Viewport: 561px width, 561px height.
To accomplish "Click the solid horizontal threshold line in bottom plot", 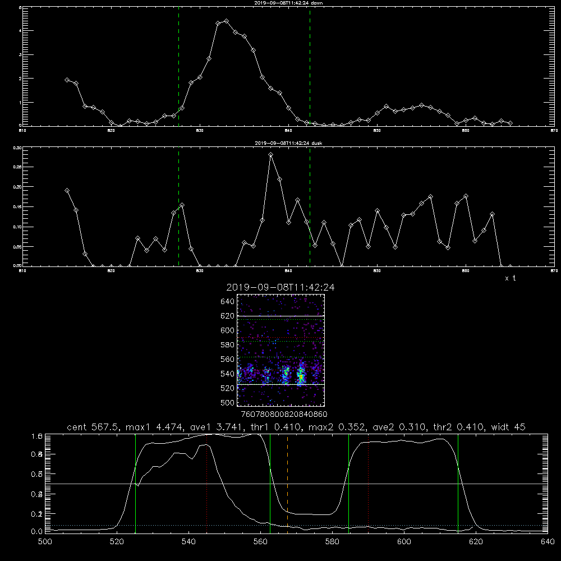I will (x=296, y=484).
